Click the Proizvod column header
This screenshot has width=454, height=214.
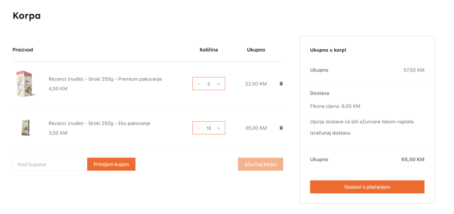tap(23, 50)
